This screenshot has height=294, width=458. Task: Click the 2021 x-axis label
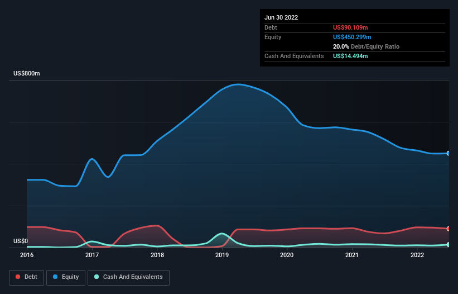(x=352, y=255)
